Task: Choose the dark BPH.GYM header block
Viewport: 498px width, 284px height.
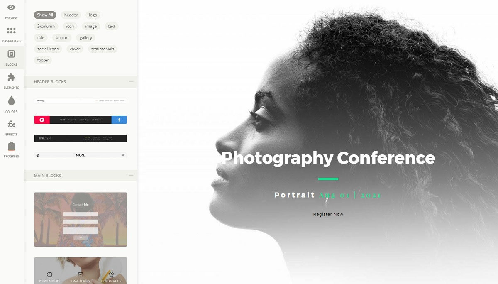Action: click(x=81, y=138)
